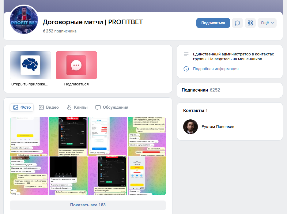The width and height of the screenshot is (287, 214).
Task: Switch to the Видео tab
Action: click(49, 107)
